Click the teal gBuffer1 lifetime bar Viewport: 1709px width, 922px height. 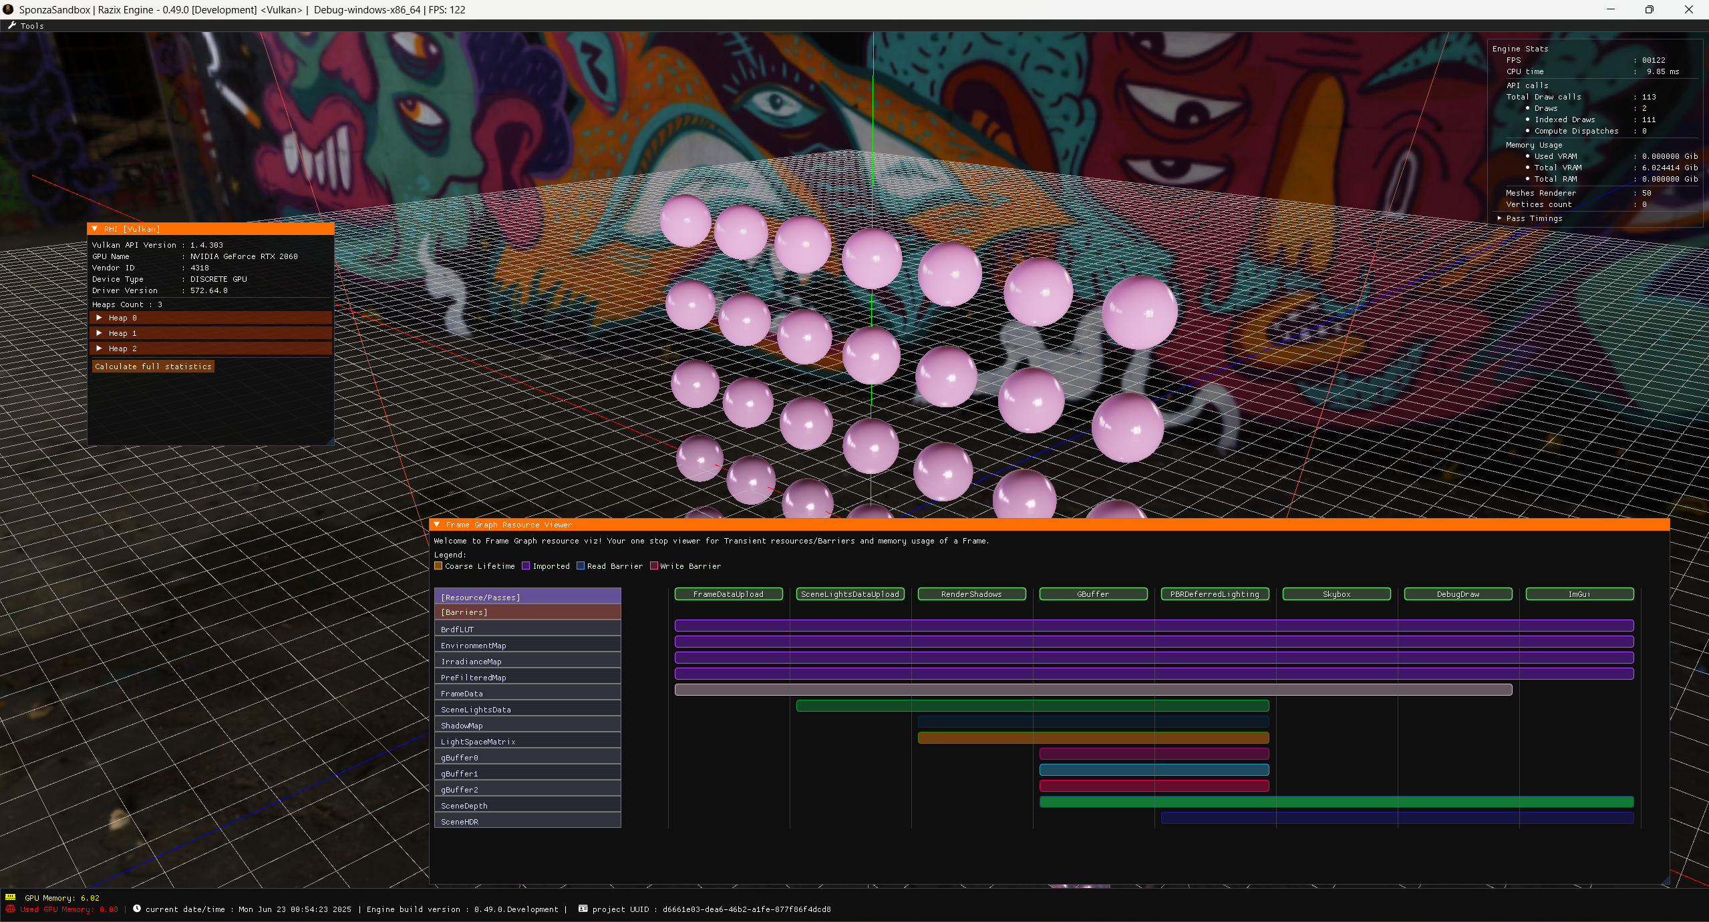pos(1154,770)
